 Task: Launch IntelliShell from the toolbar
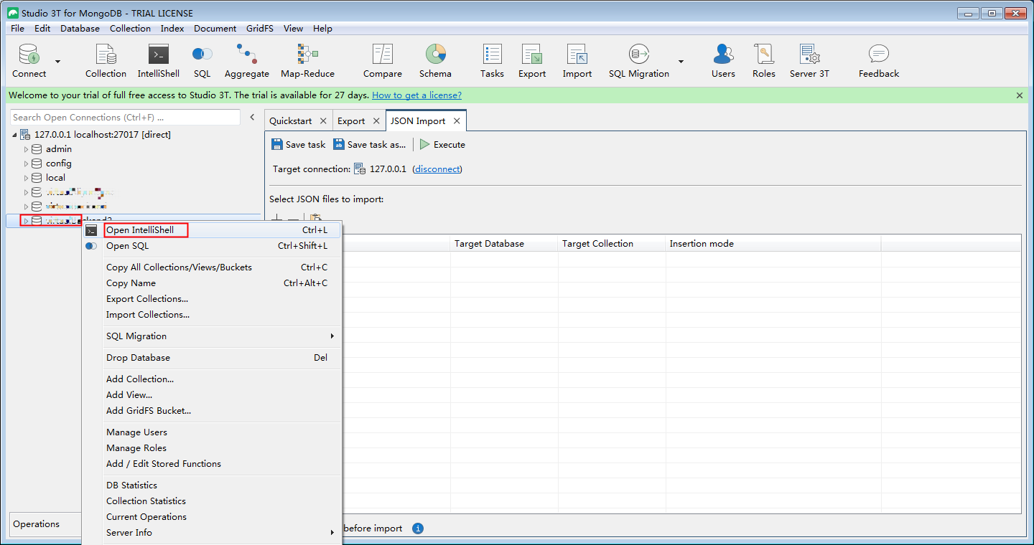[x=158, y=54]
